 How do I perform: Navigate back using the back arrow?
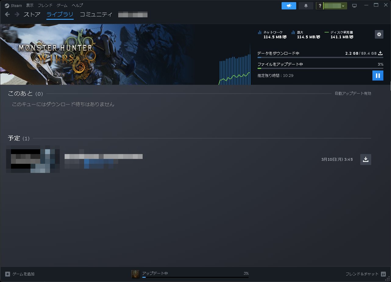point(7,14)
